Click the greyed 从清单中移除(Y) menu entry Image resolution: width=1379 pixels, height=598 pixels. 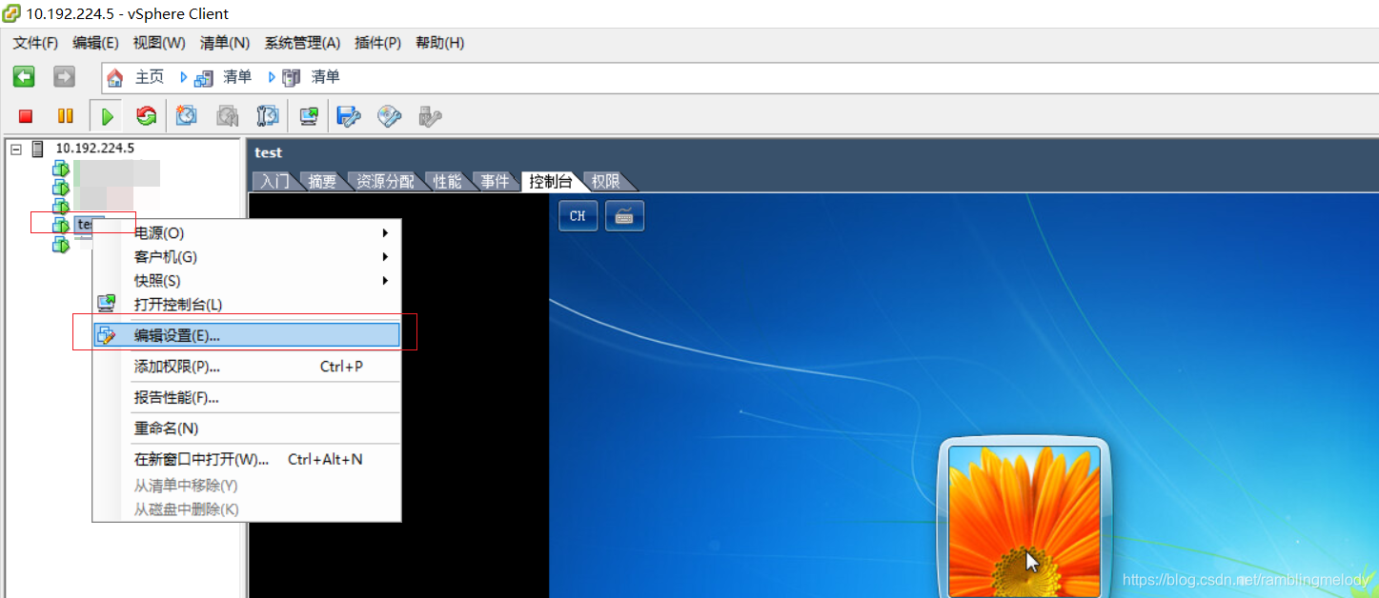point(247,486)
